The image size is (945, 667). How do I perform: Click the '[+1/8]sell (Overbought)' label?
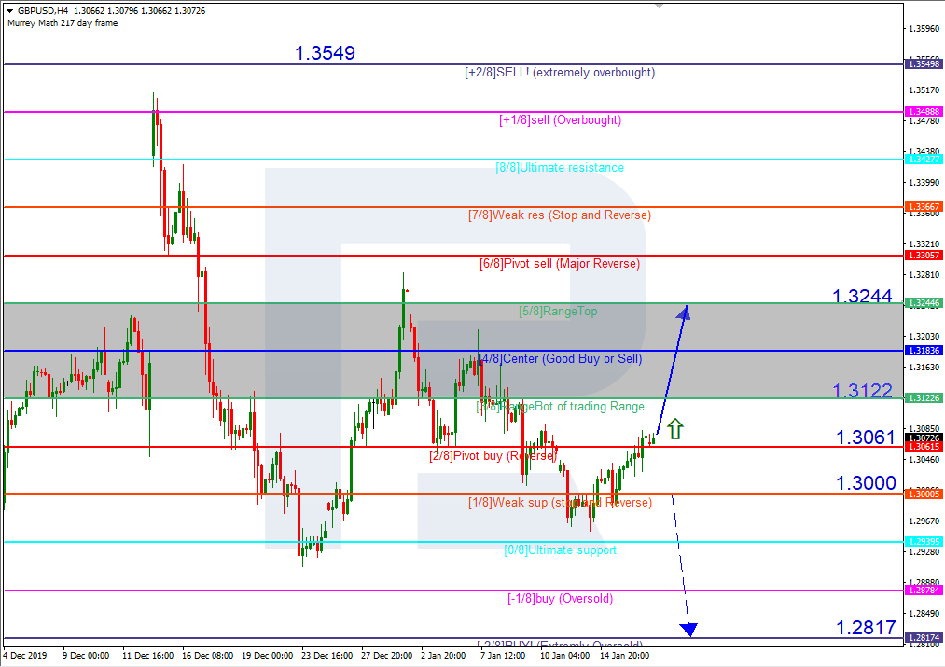tap(560, 120)
